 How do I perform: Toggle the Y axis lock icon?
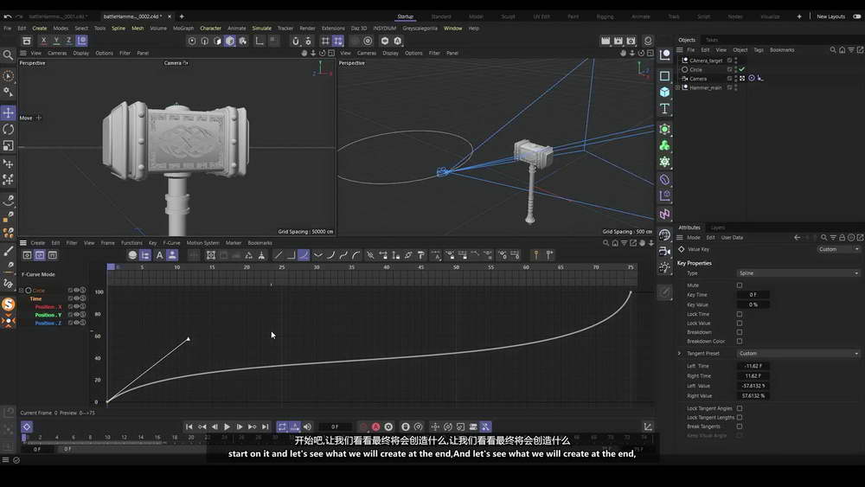56,41
